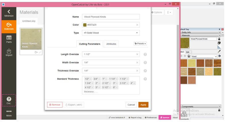Clear the Color field value
The height and width of the screenshot is (122, 225).
137,25
